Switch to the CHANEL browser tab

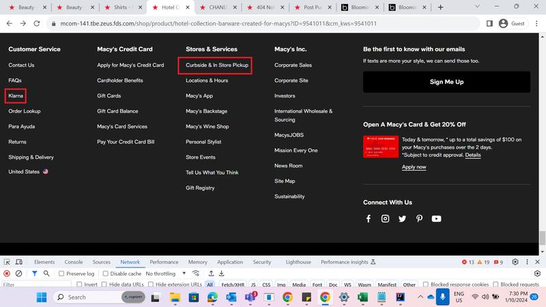coord(218,8)
